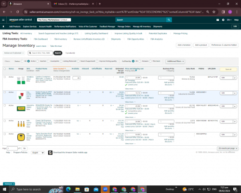Select the Incomplete status radio button
241x193 pixels.
48,61
